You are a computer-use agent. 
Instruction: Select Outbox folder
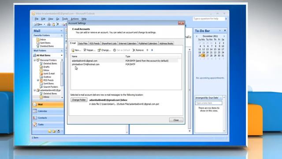(x=45, y=77)
